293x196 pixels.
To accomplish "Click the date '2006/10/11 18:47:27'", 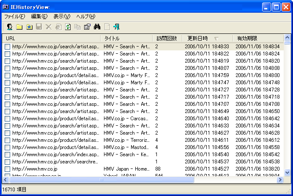I will [x=207, y=90].
